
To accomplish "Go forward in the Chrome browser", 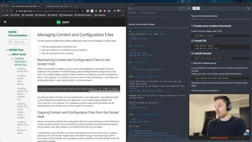I will point(7,11).
